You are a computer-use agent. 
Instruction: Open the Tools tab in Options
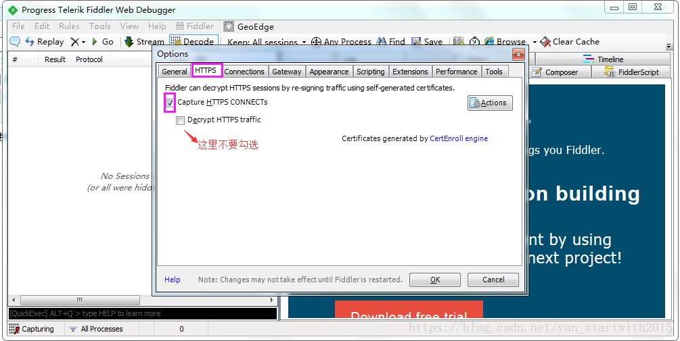[x=494, y=72]
